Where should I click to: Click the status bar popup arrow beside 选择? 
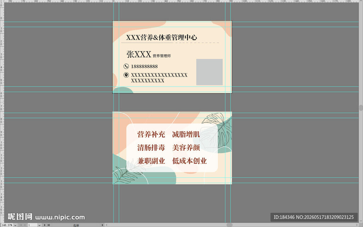coord(102,225)
